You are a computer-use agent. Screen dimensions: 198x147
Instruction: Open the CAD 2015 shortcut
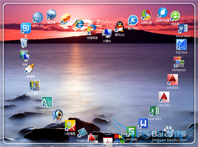(164, 97)
